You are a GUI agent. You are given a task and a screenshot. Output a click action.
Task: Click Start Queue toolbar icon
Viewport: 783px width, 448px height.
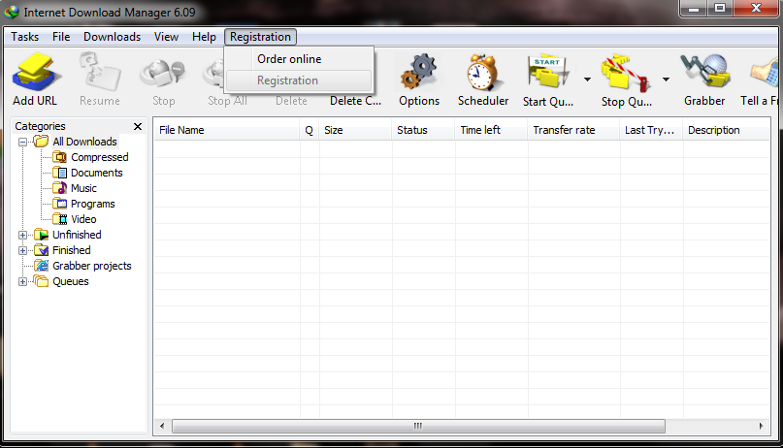548,74
